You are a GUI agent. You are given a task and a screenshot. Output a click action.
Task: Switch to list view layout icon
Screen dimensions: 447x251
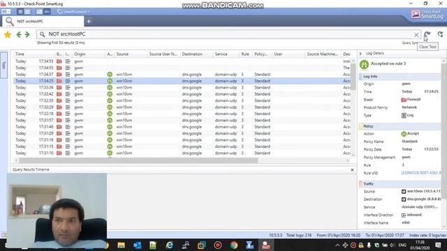[x=28, y=12]
